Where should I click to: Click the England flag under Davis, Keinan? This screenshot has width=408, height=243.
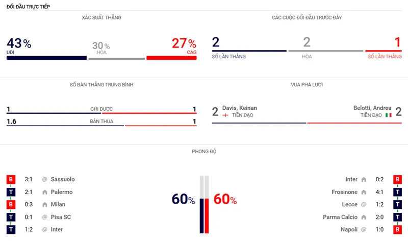tap(225, 115)
